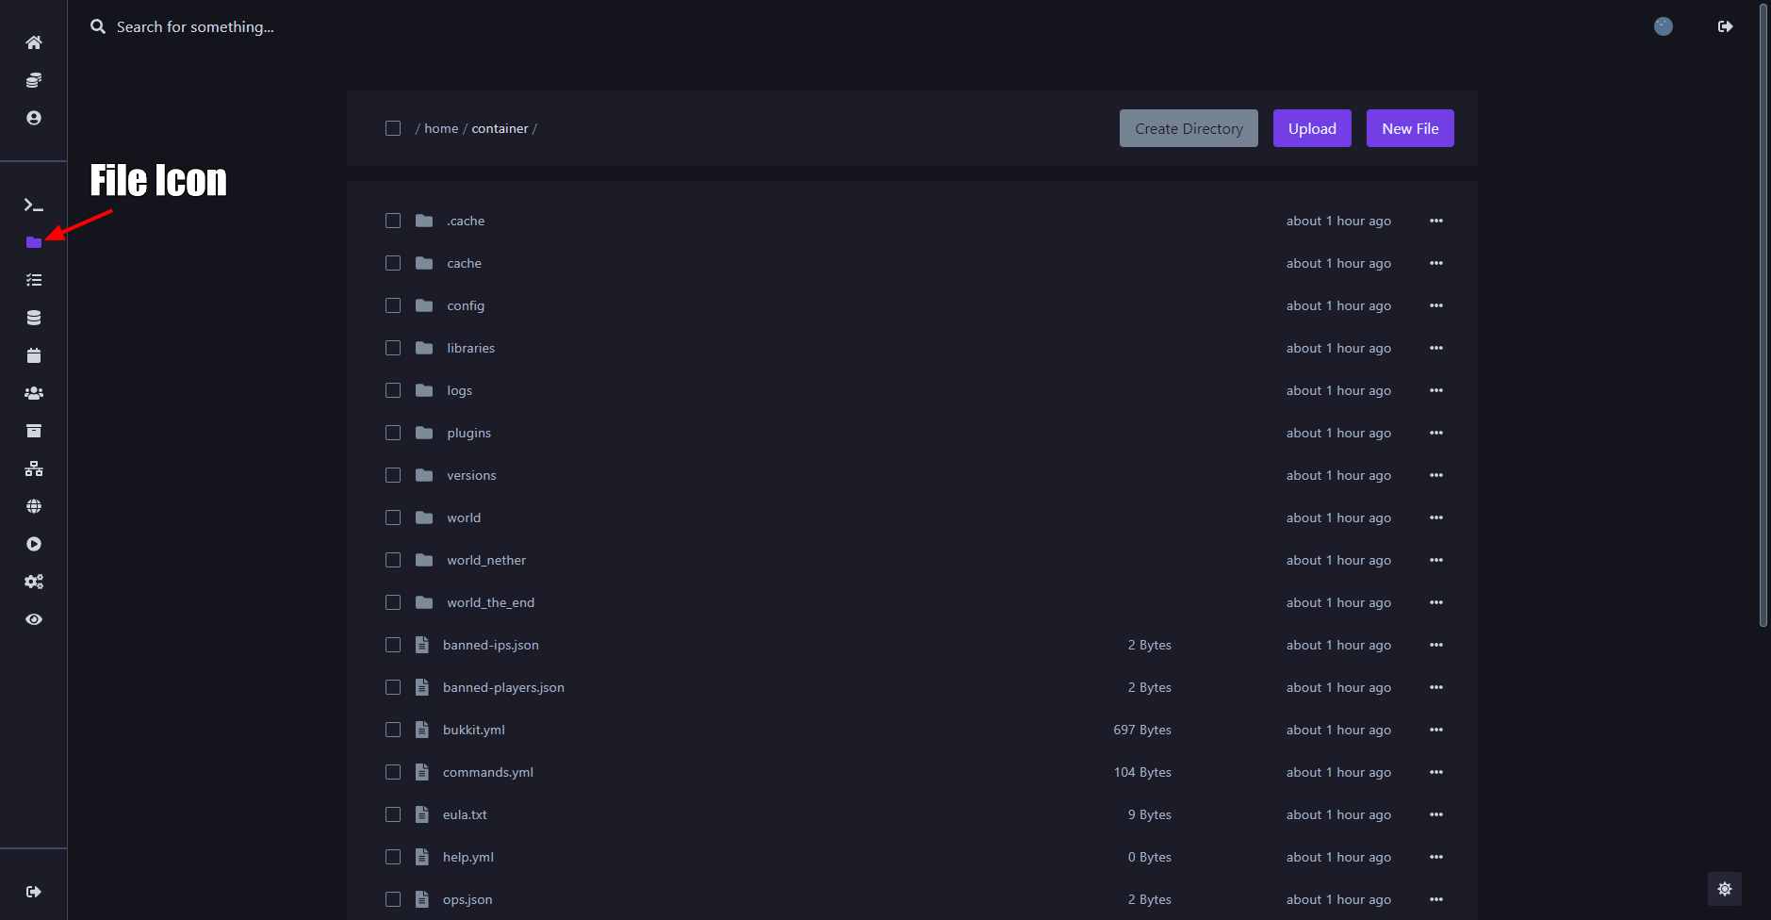Click the world_the_end folder icon

[x=424, y=602]
